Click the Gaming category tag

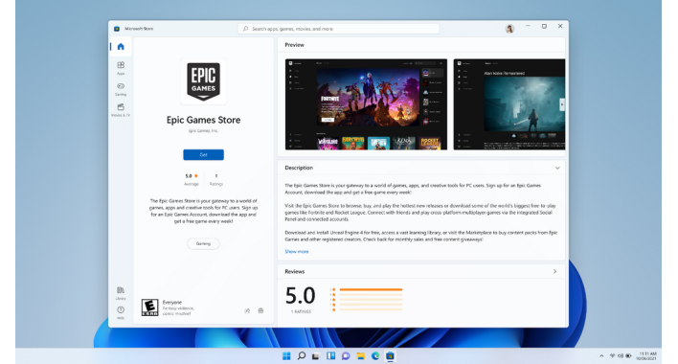[x=203, y=244]
